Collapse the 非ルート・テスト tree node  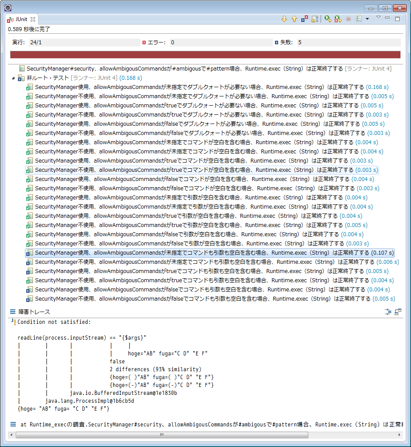click(13, 78)
